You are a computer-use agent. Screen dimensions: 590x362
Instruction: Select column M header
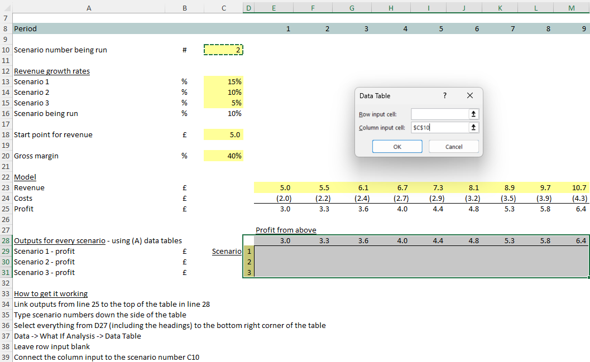571,7
